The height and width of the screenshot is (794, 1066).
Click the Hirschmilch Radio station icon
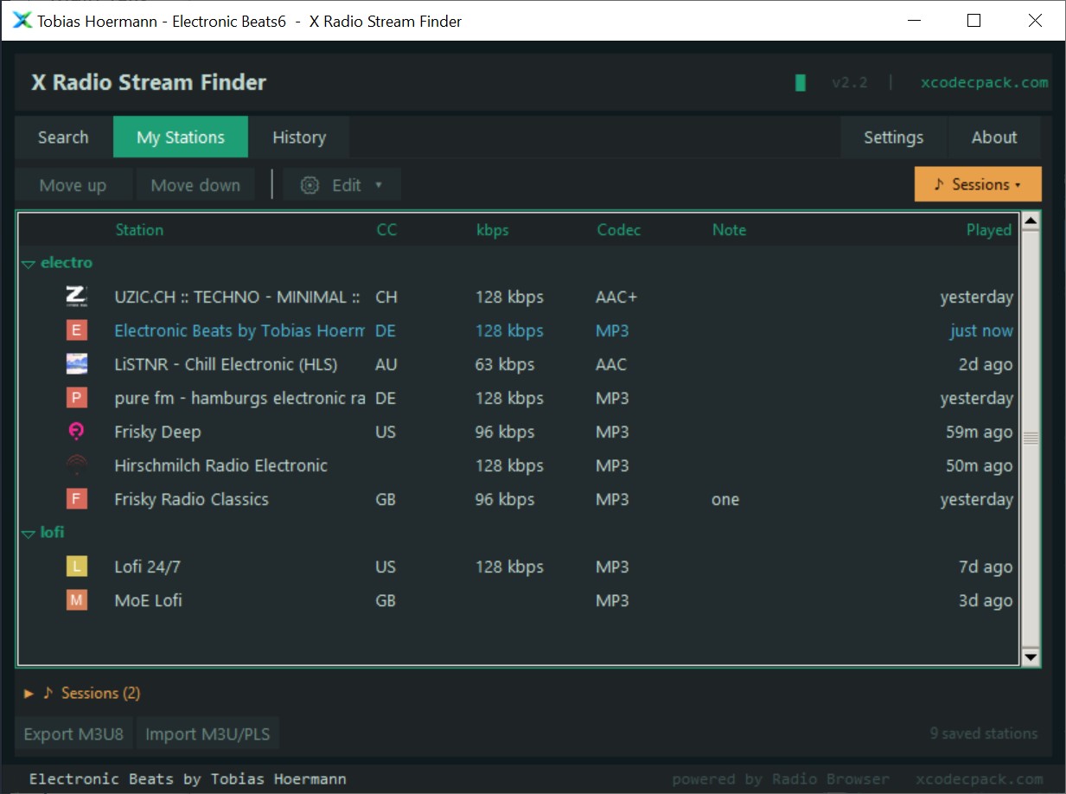point(77,465)
